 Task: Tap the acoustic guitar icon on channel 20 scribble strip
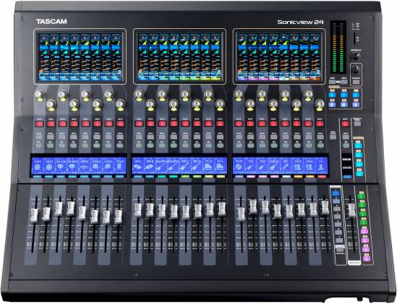coord(273,167)
